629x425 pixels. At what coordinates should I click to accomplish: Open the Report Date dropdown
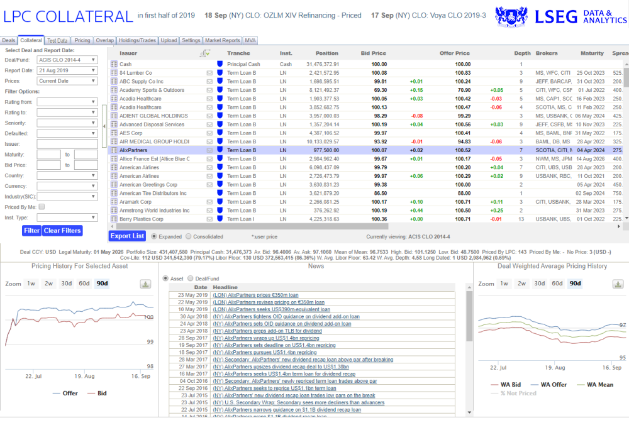tap(67, 70)
